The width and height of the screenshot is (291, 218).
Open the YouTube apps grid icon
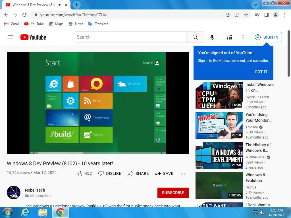(x=229, y=37)
